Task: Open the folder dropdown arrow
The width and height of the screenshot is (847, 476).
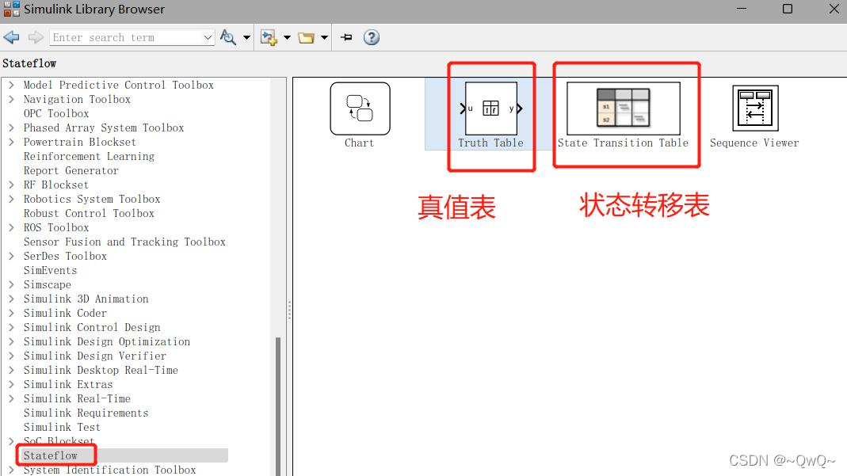Action: pos(324,37)
